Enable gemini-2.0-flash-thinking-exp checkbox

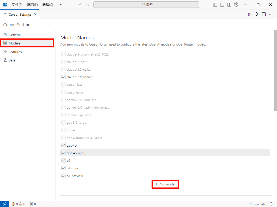click(x=63, y=107)
